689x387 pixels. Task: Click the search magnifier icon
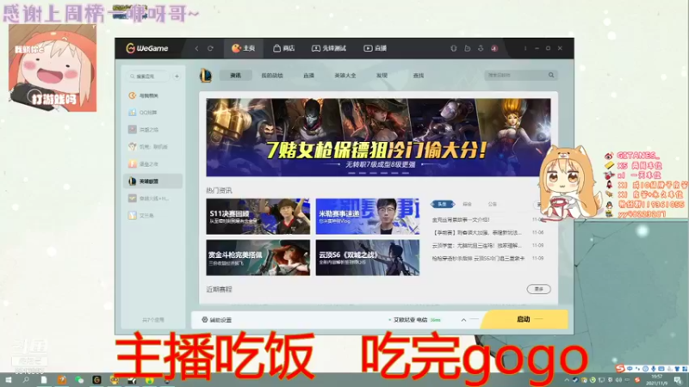click(x=551, y=75)
